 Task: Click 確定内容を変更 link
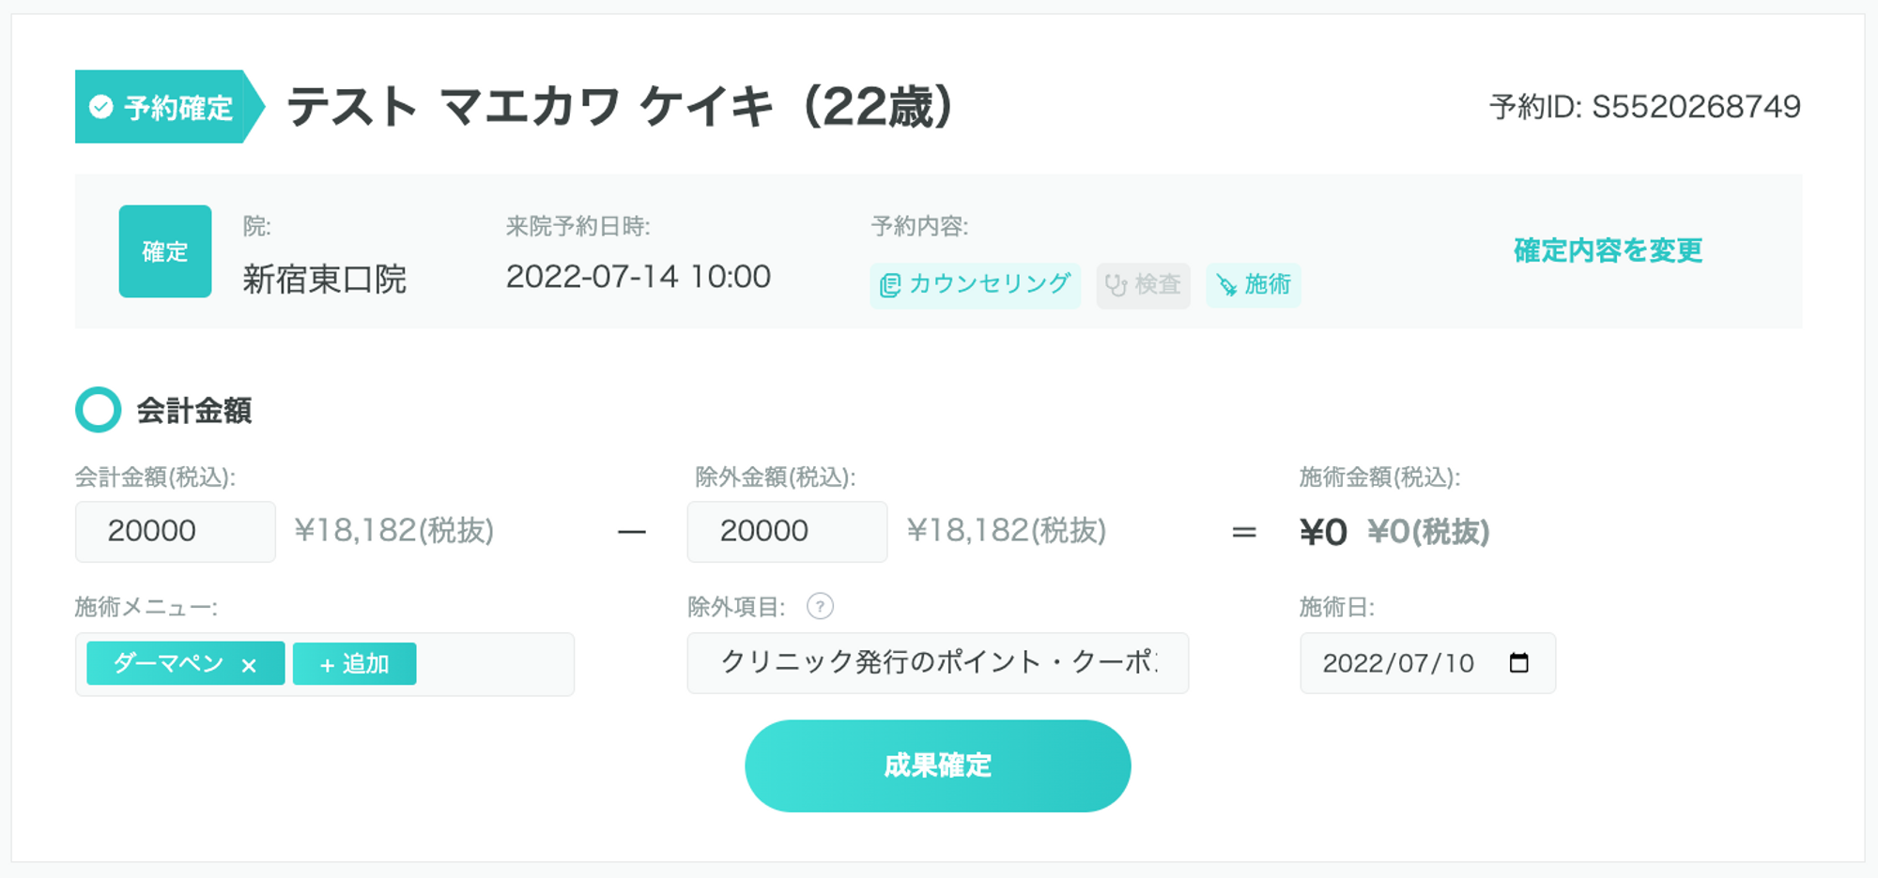pyautogui.click(x=1608, y=250)
